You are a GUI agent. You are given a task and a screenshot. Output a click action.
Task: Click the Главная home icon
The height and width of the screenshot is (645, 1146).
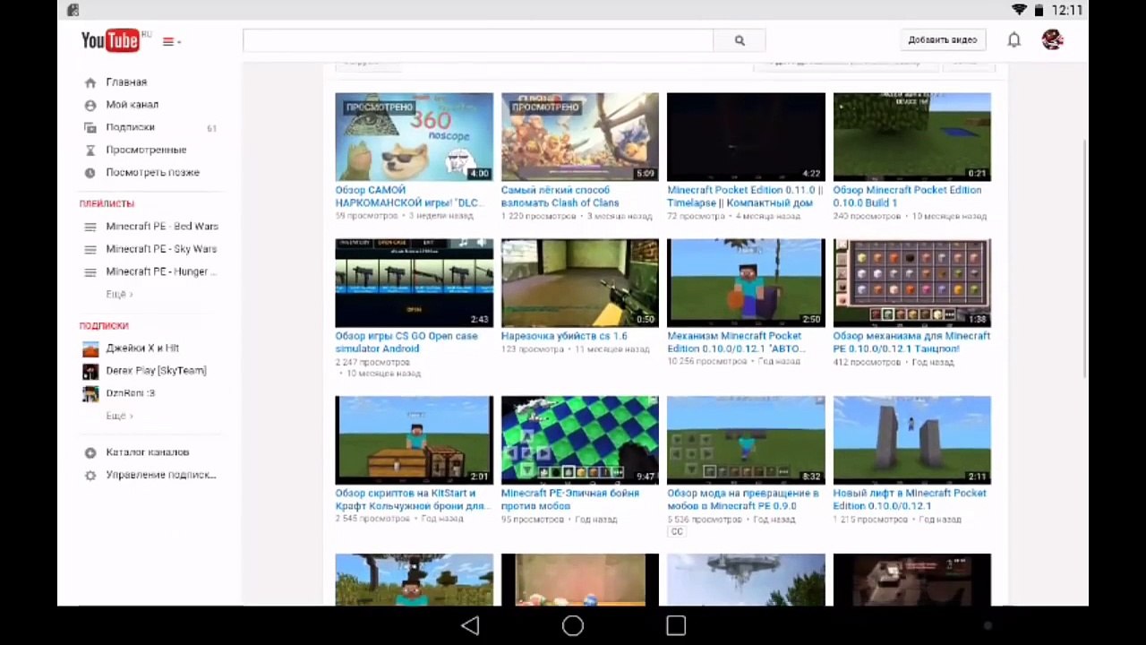coord(90,82)
